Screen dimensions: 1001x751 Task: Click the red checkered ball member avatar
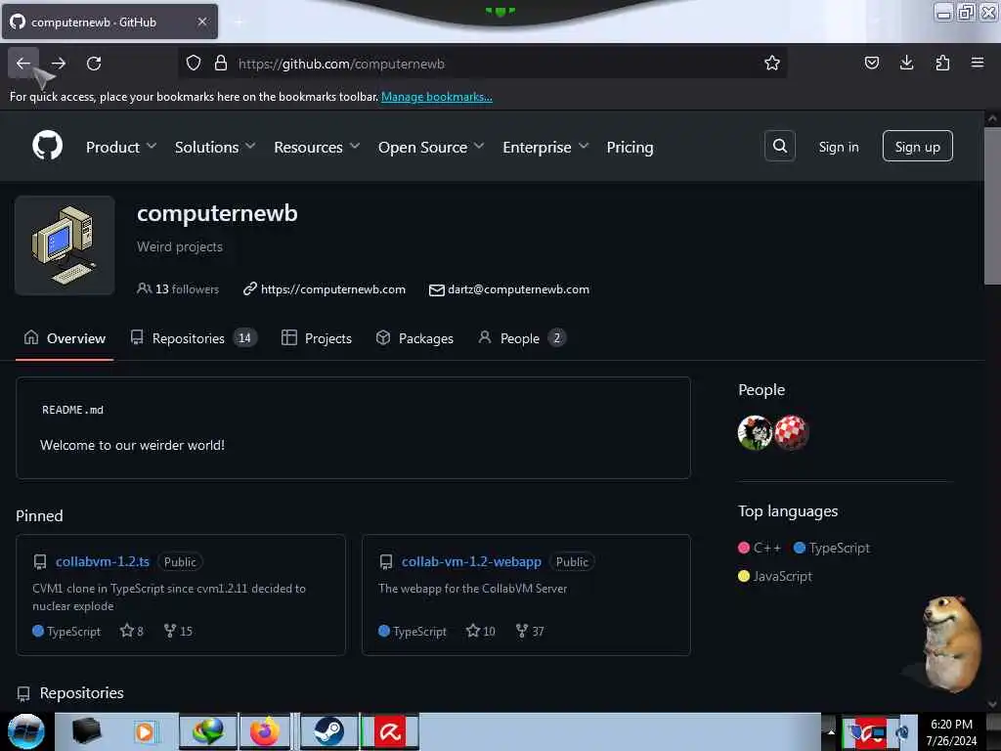(791, 432)
